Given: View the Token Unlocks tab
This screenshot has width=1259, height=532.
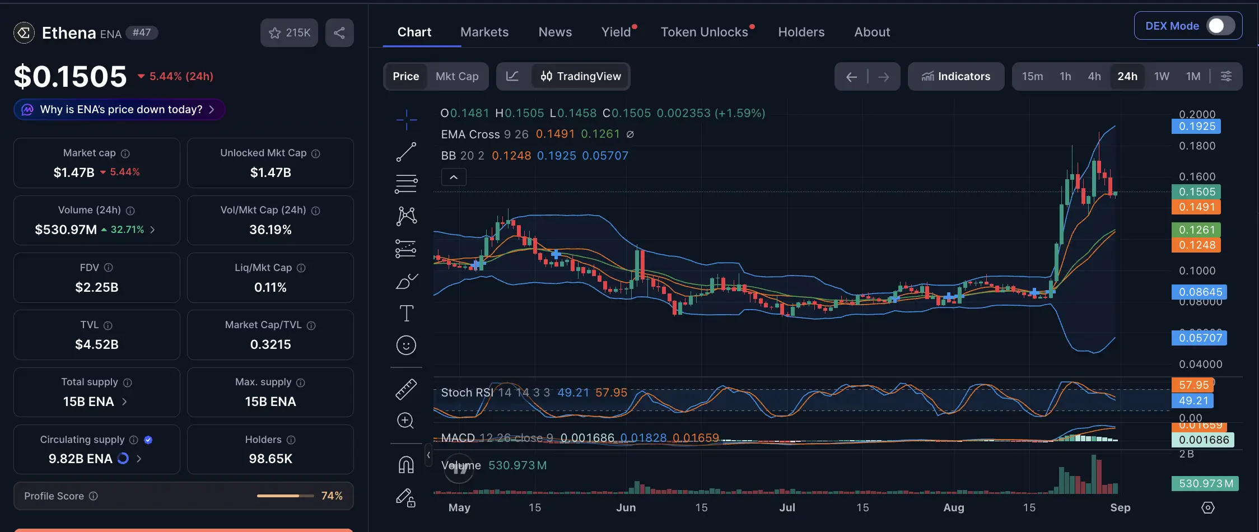Looking at the screenshot, I should (x=705, y=32).
